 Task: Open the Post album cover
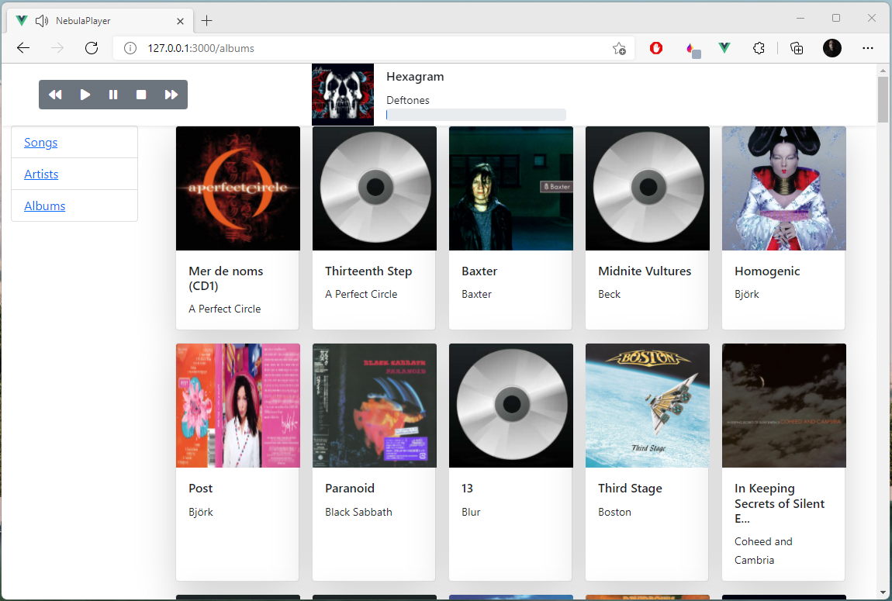pos(238,406)
